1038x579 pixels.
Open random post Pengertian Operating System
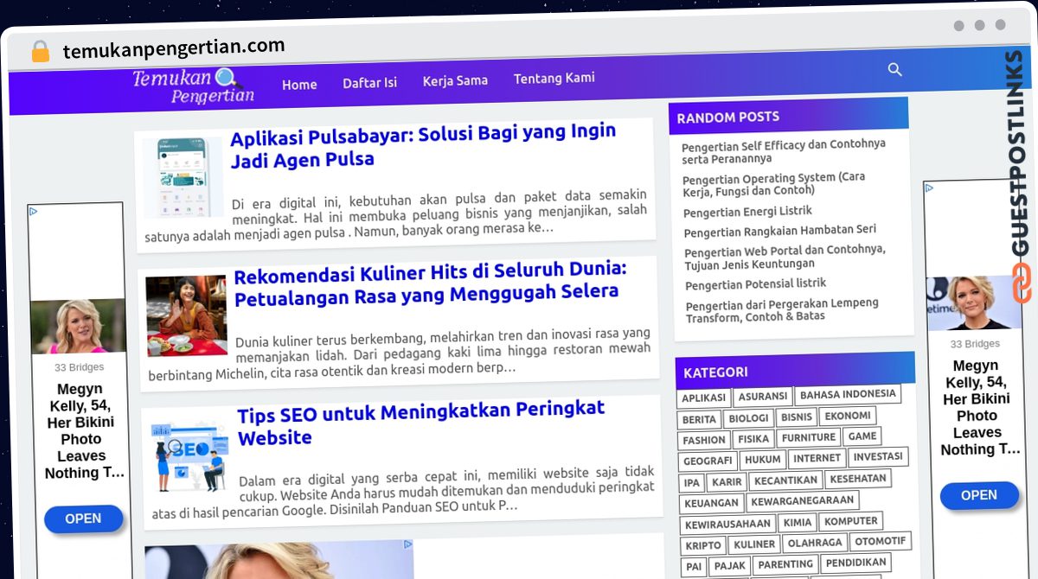point(774,183)
